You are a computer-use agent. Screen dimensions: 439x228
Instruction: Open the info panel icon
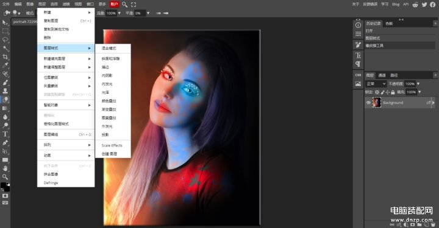[x=358, y=25]
